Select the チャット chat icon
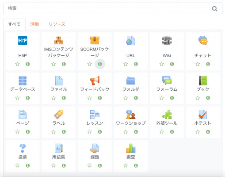This screenshot has width=225, height=177. (x=203, y=40)
